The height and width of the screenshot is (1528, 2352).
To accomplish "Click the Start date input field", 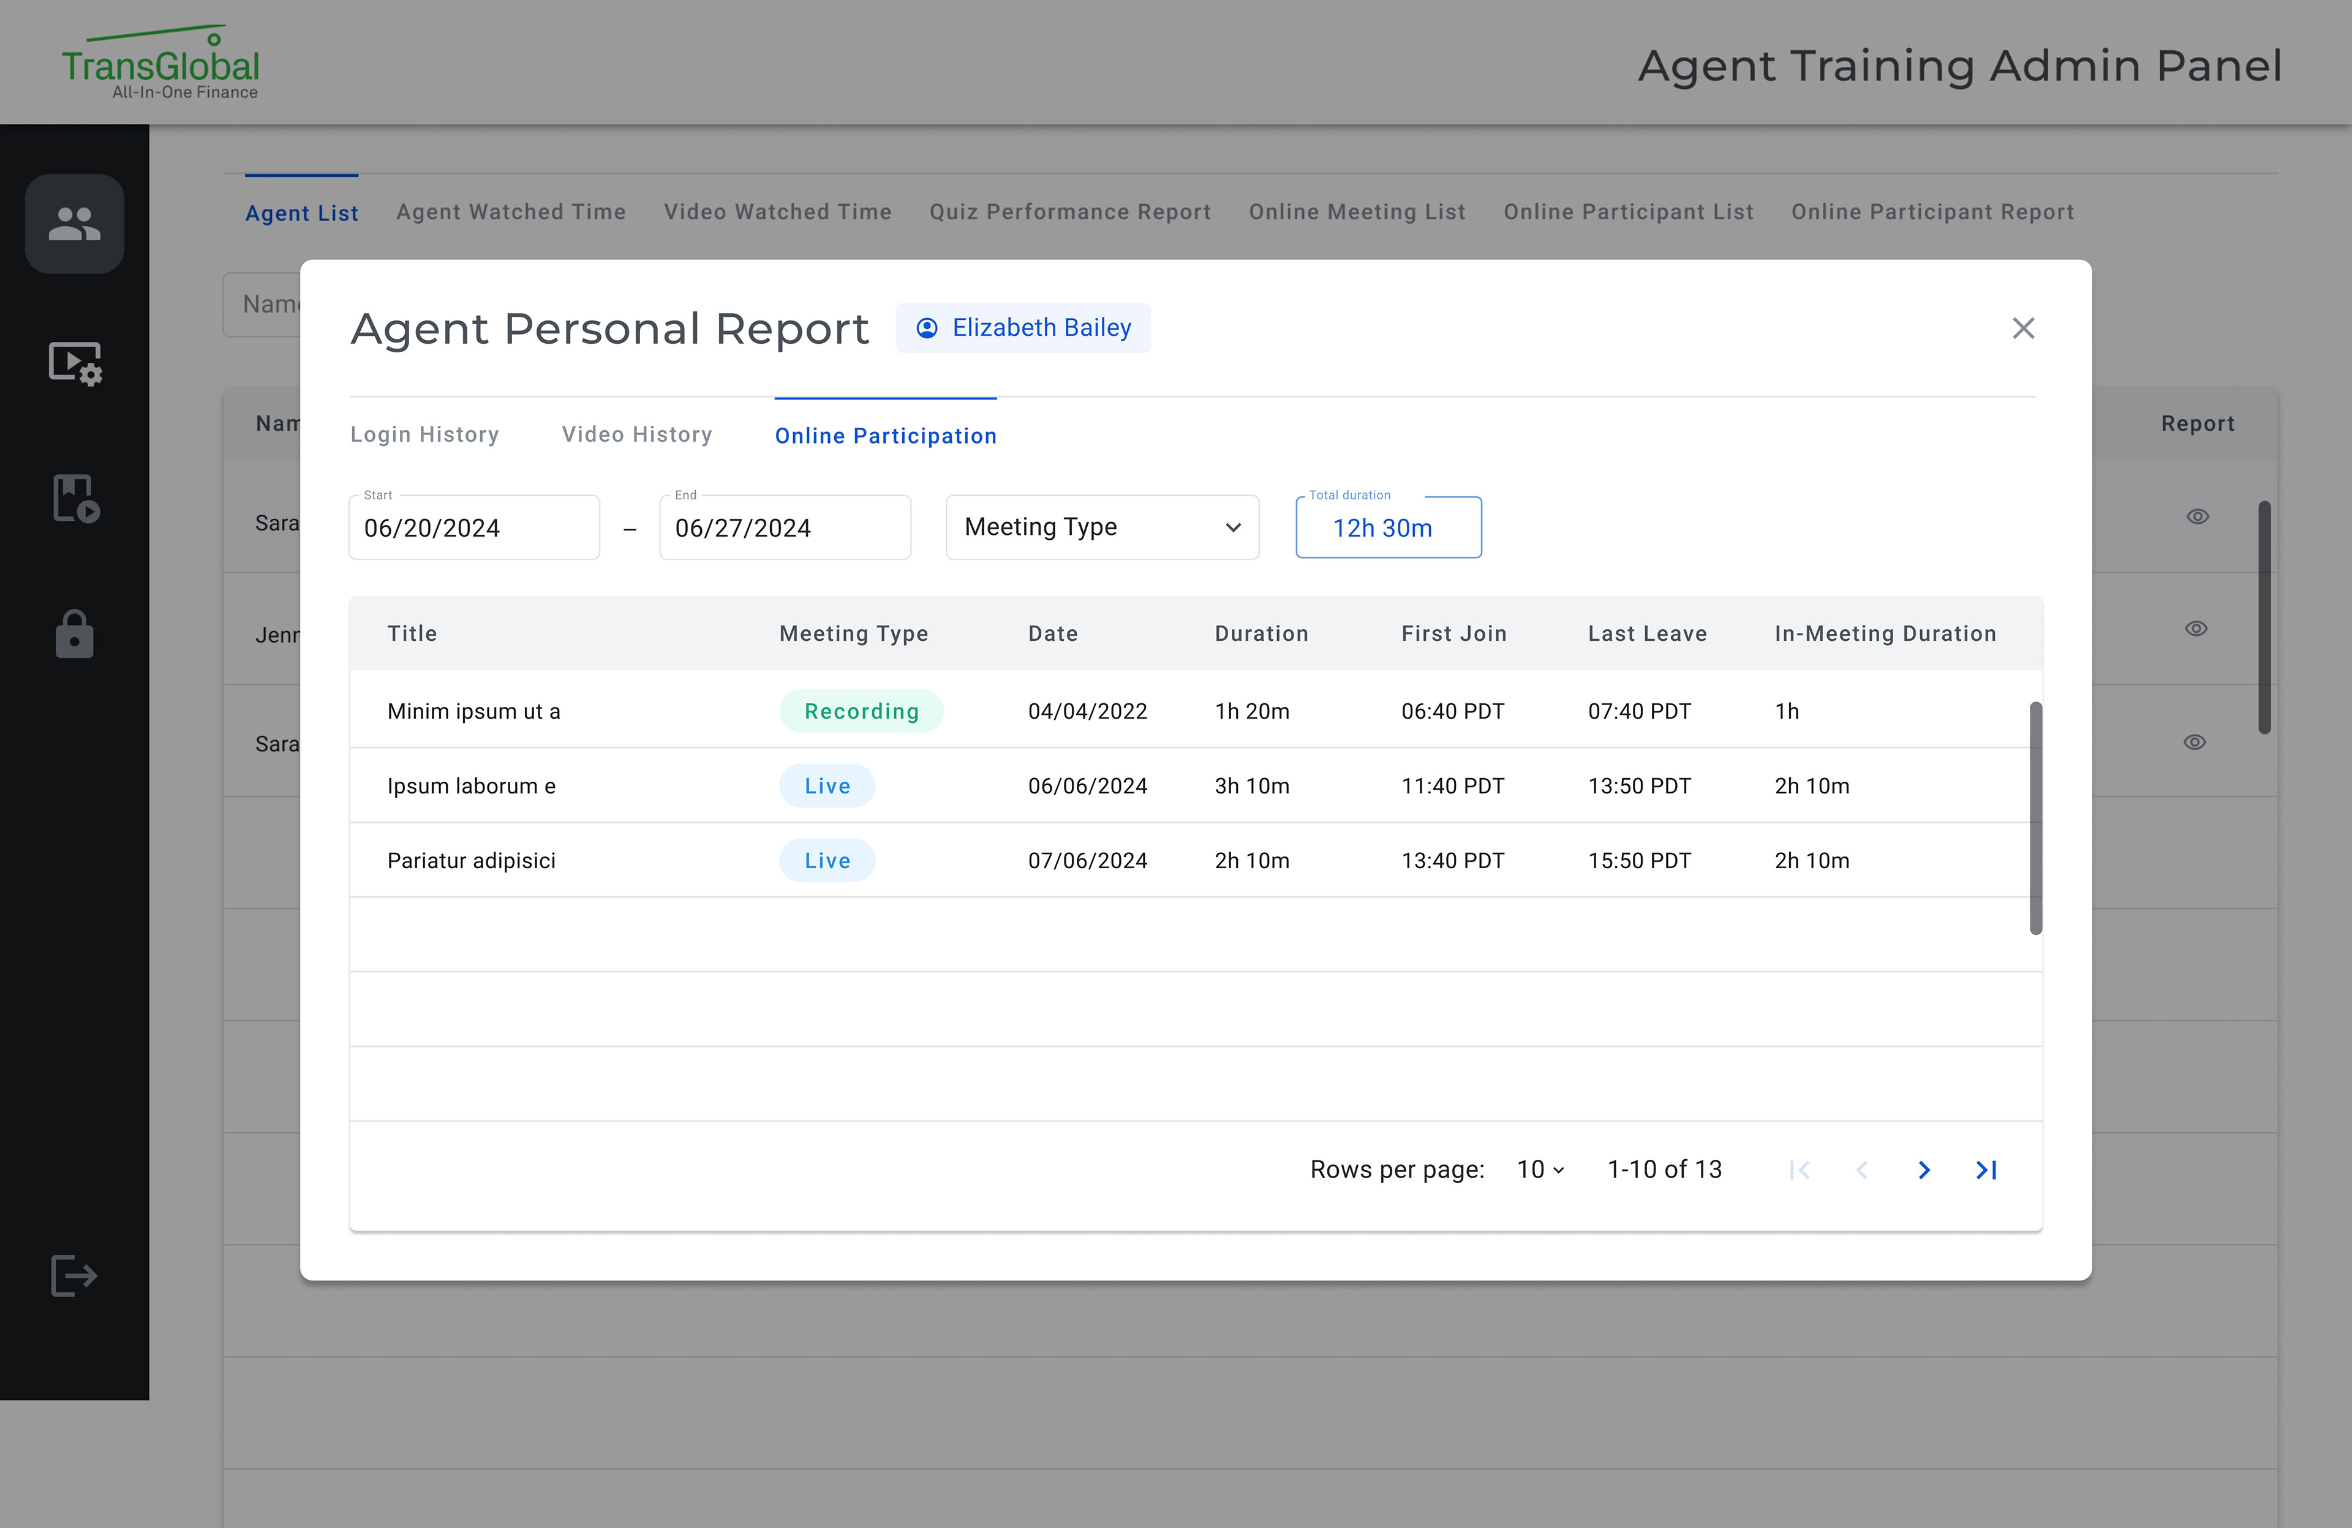I will tap(474, 528).
